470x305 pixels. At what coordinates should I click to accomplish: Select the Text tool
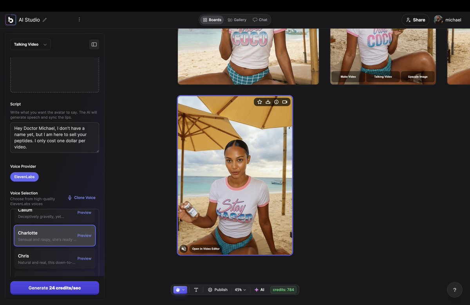[196, 290]
